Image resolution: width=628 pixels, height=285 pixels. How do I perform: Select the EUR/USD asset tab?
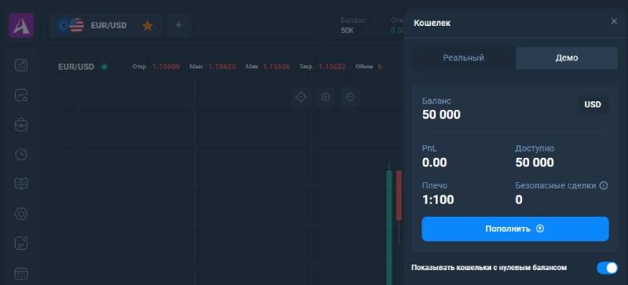tap(106, 25)
